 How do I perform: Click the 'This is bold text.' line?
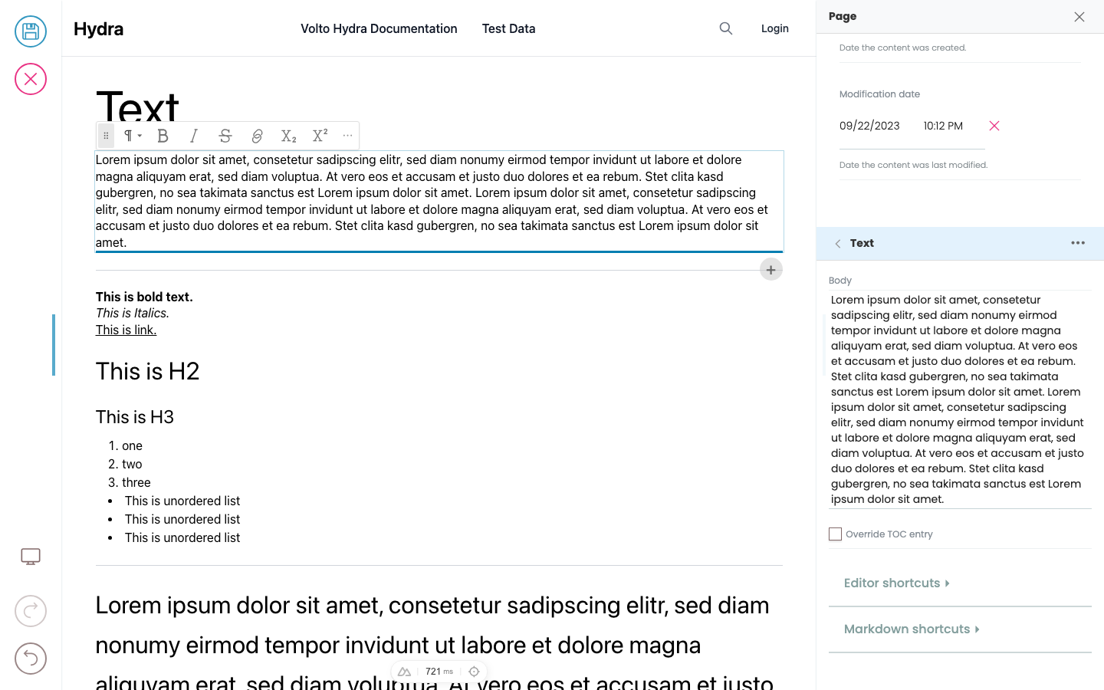click(144, 297)
